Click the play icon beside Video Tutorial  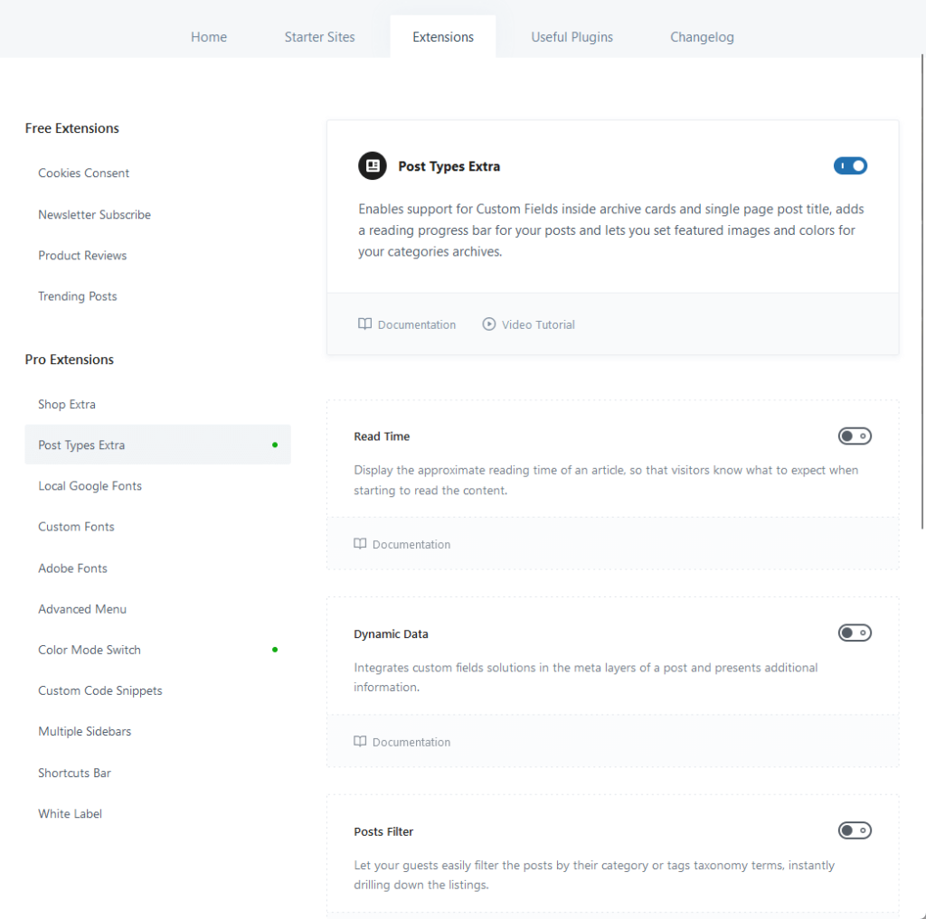click(x=488, y=324)
